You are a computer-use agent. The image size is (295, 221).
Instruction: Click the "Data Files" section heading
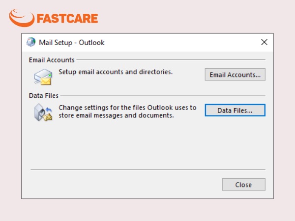click(43, 96)
